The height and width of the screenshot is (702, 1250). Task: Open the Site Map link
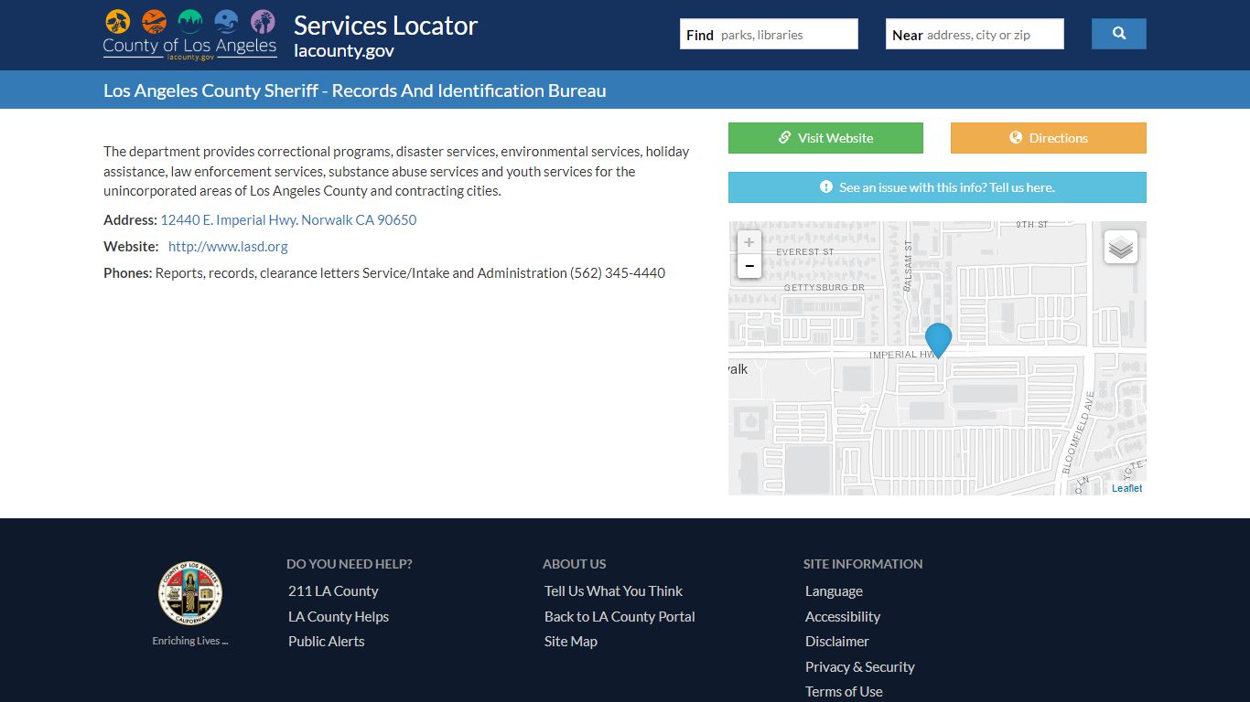(x=571, y=642)
